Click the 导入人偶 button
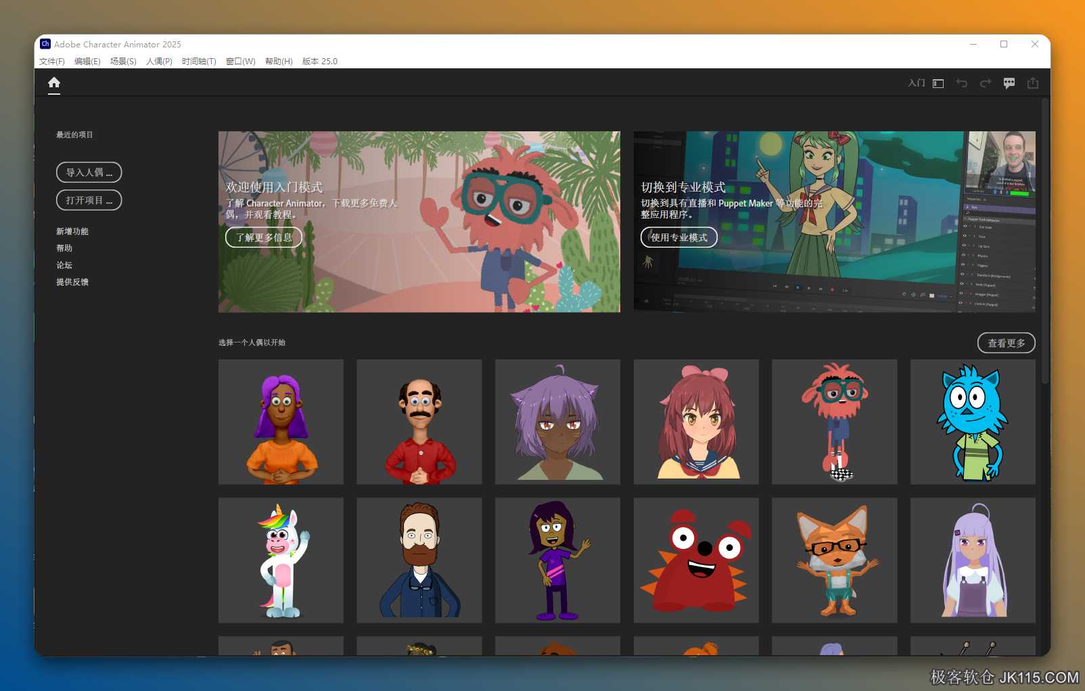This screenshot has width=1085, height=691. (89, 173)
